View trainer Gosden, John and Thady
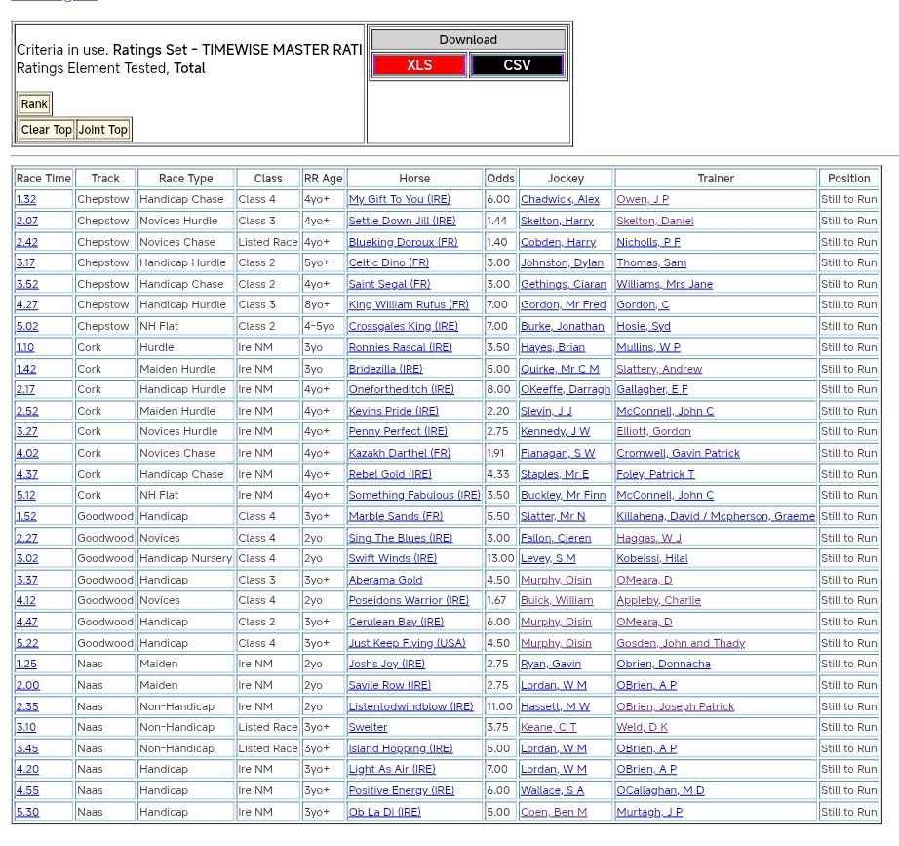This screenshot has height=846, width=899. coord(681,643)
